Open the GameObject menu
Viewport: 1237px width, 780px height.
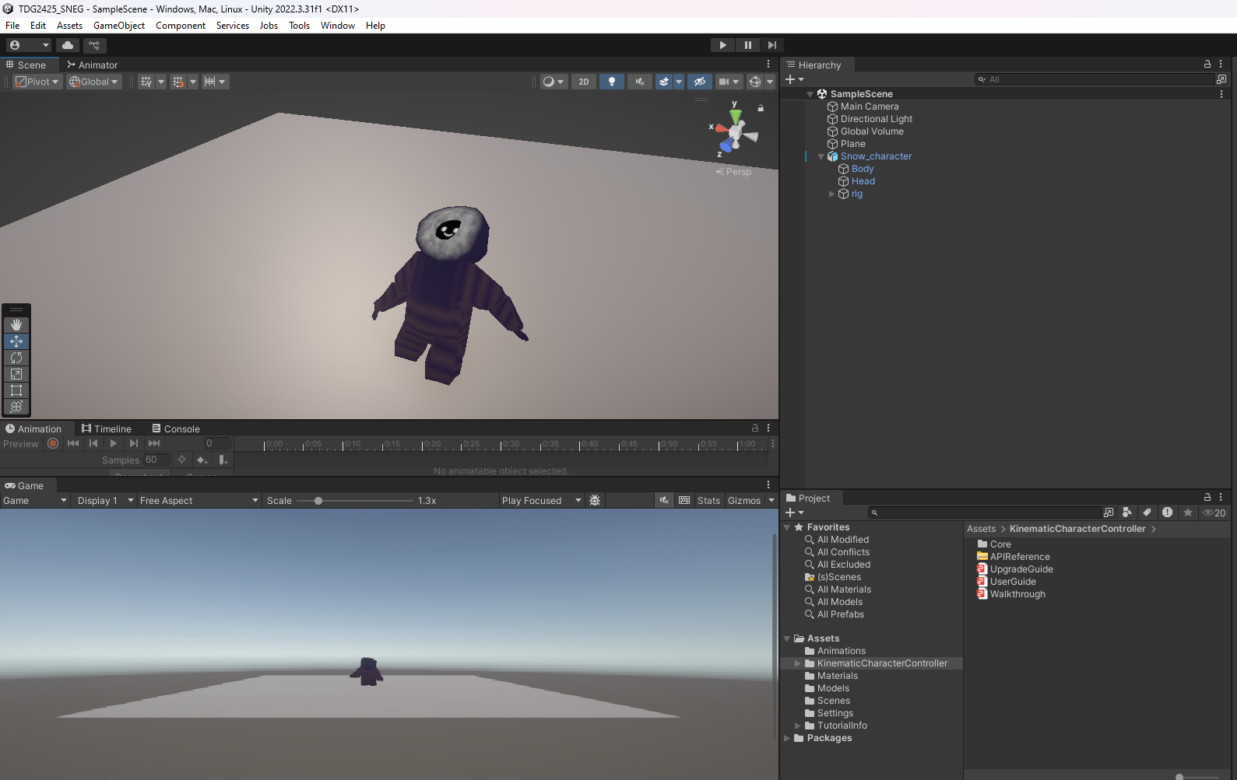(x=118, y=26)
